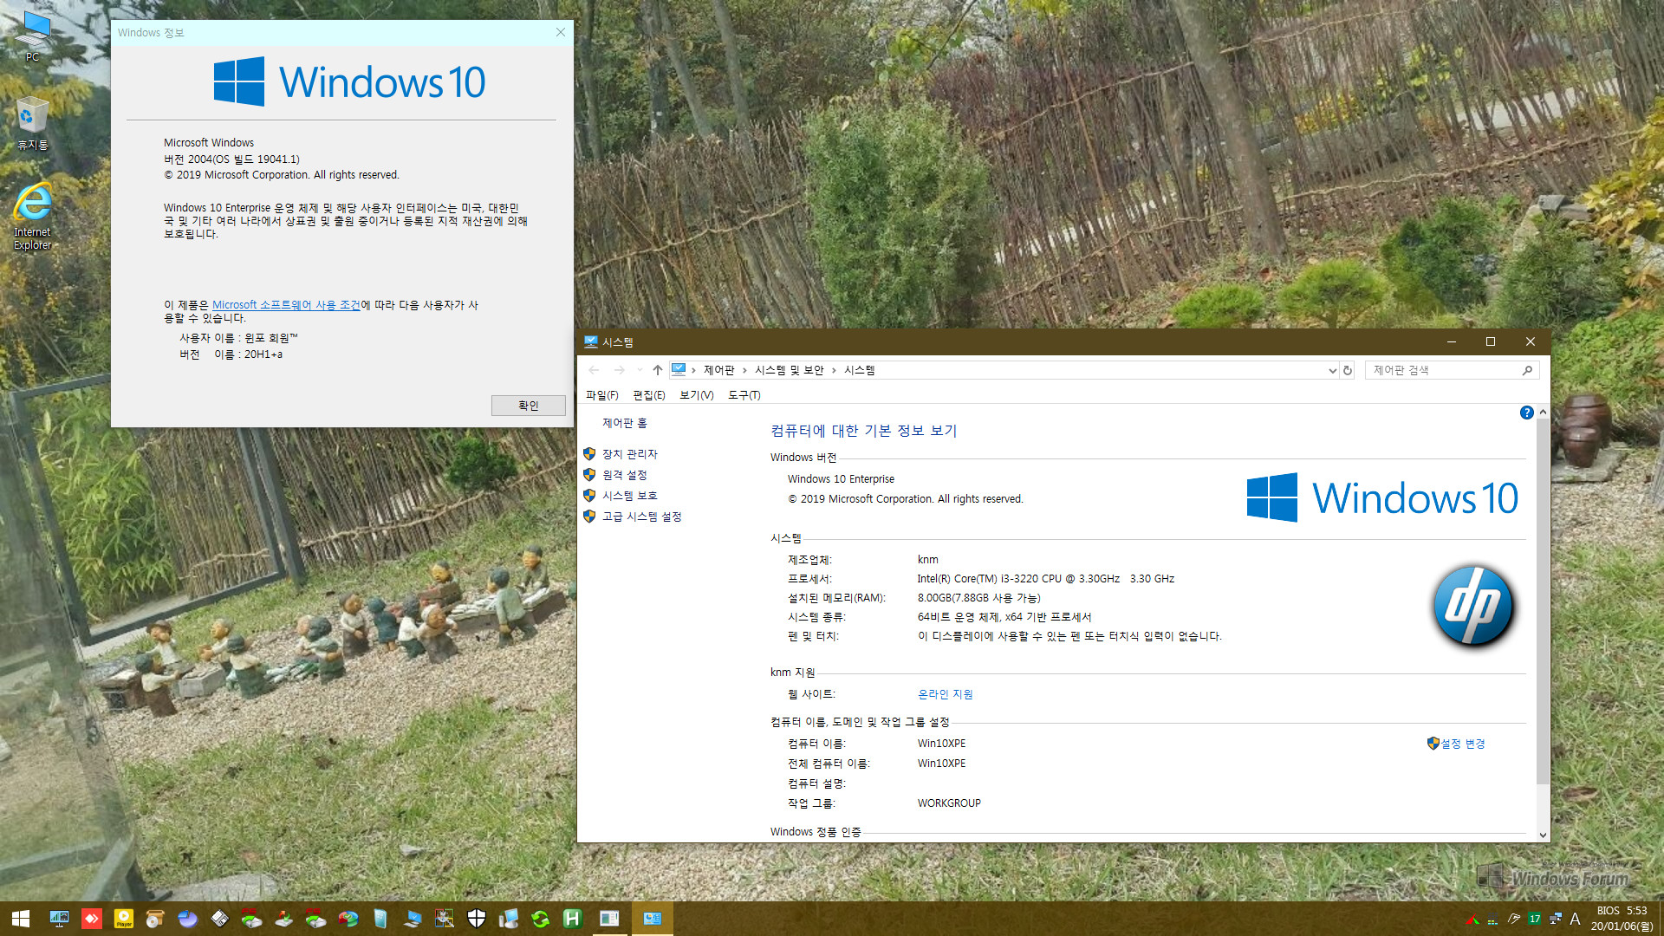Open 시스템 보호 from the sidebar
The image size is (1664, 936).
(x=630, y=496)
